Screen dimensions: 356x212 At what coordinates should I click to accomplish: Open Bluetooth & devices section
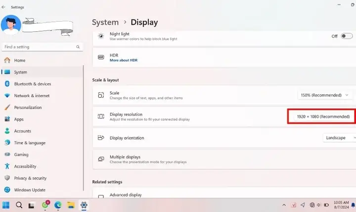pos(42,84)
